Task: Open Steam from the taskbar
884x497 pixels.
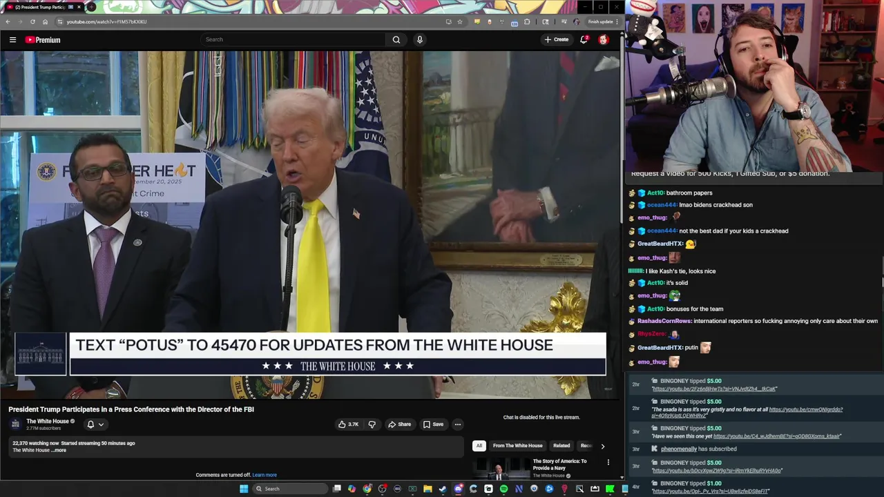Action: pos(443,489)
